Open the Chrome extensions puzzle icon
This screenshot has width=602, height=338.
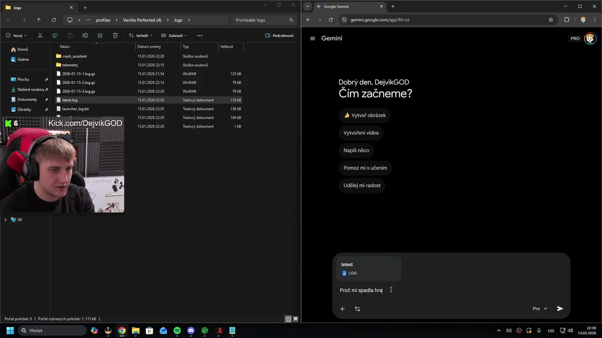pos(566,20)
